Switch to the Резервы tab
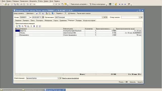162x91 pixels. 79,20
